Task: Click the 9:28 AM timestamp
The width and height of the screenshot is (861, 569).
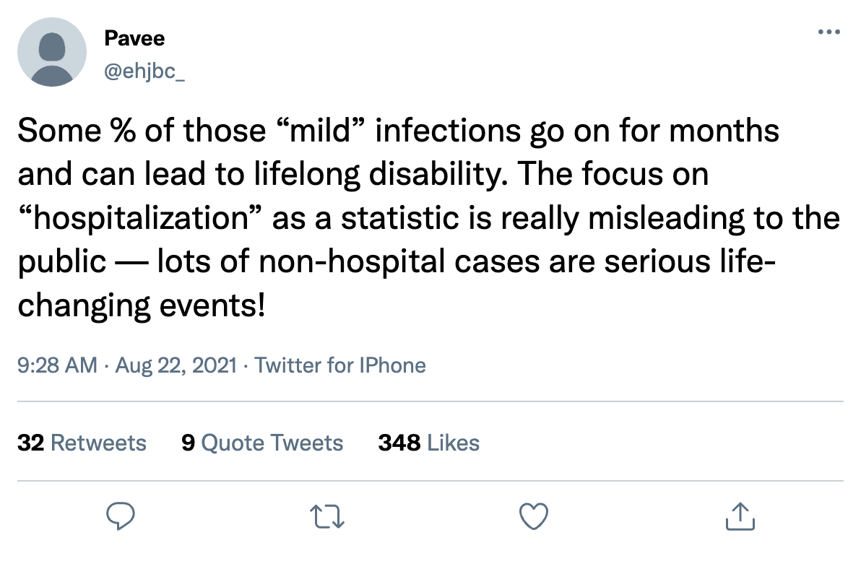Action: pos(57,365)
